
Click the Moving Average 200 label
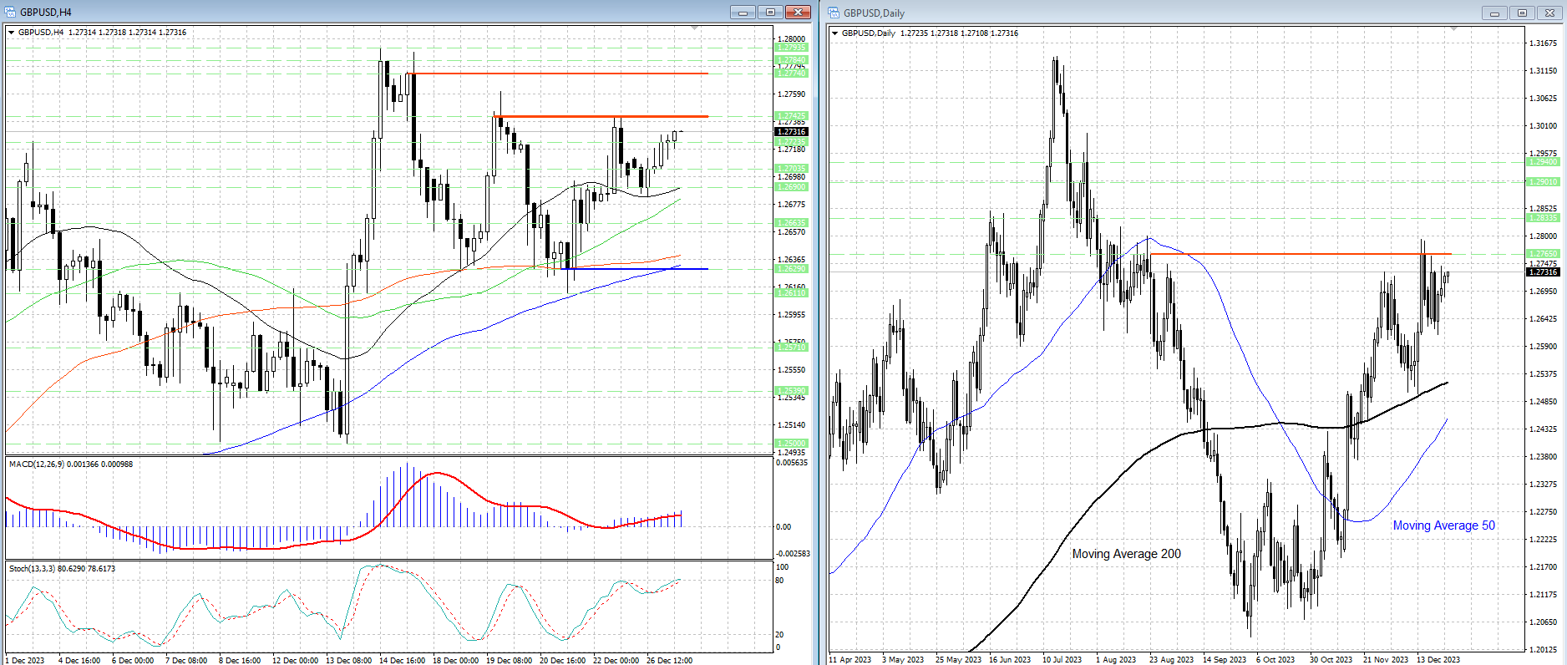click(1126, 554)
